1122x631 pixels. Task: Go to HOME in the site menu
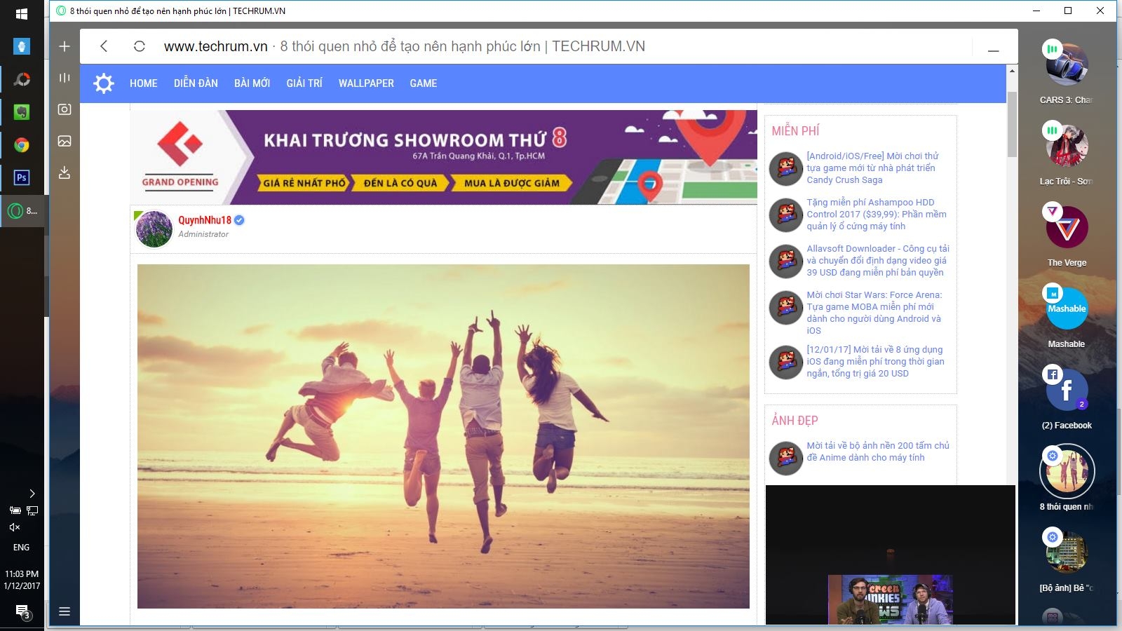click(x=143, y=83)
